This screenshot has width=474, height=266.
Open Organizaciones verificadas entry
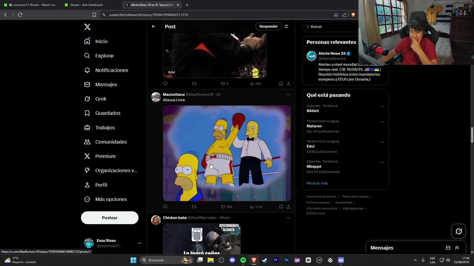pyautogui.click(x=111, y=170)
